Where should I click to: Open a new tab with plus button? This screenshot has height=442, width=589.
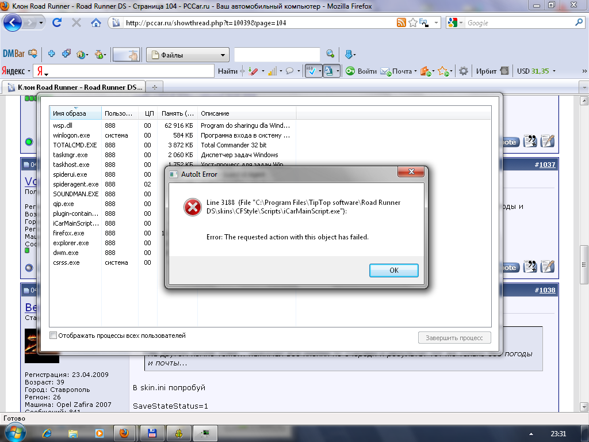154,87
